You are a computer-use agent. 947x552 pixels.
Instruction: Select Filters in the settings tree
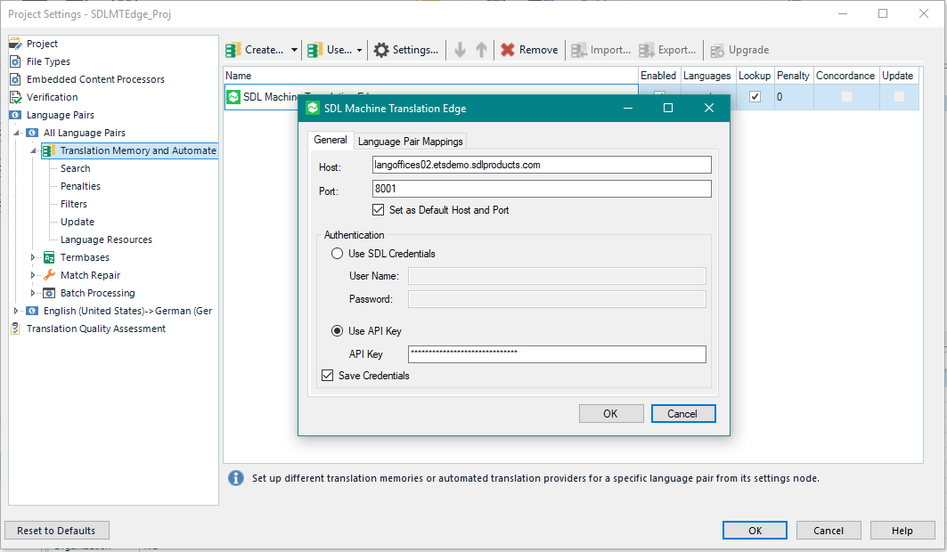[74, 204]
